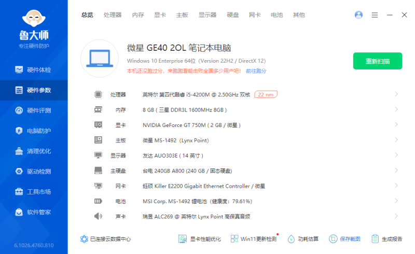Viewport: 415px width, 254px height.
Task: Expand the 电池 row chevron
Action: click(396, 201)
